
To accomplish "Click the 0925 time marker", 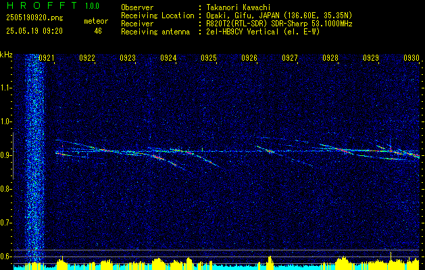I will (209, 58).
